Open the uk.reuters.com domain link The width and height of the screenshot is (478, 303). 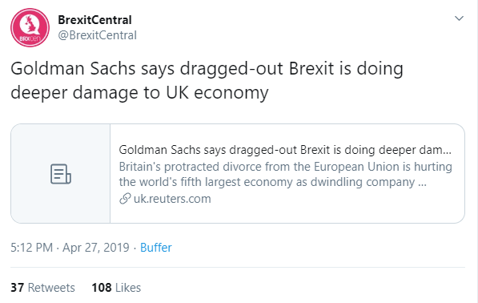click(x=172, y=199)
